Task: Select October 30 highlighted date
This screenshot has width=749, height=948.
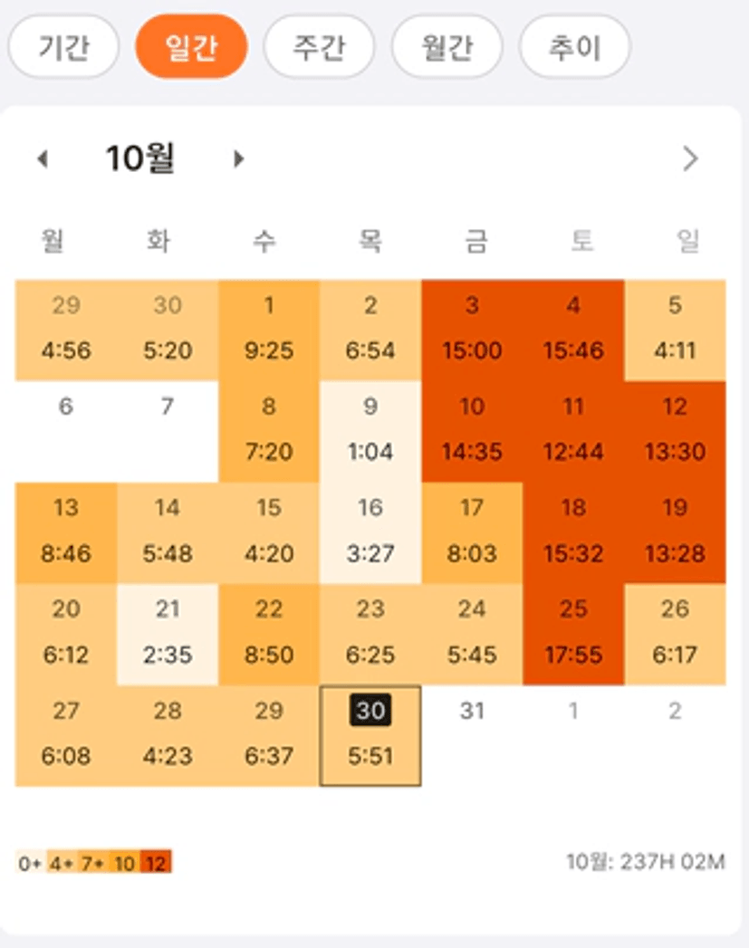Action: coord(370,735)
